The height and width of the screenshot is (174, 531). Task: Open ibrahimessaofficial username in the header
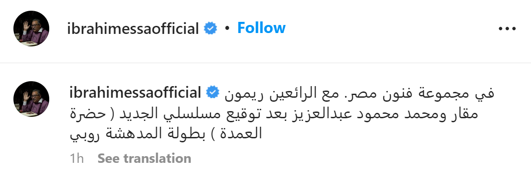(x=133, y=29)
